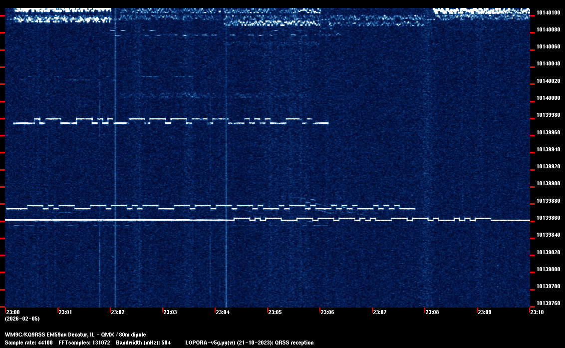Click the 10140100 frequency label
Screen dimensions: 565x348
coord(548,12)
